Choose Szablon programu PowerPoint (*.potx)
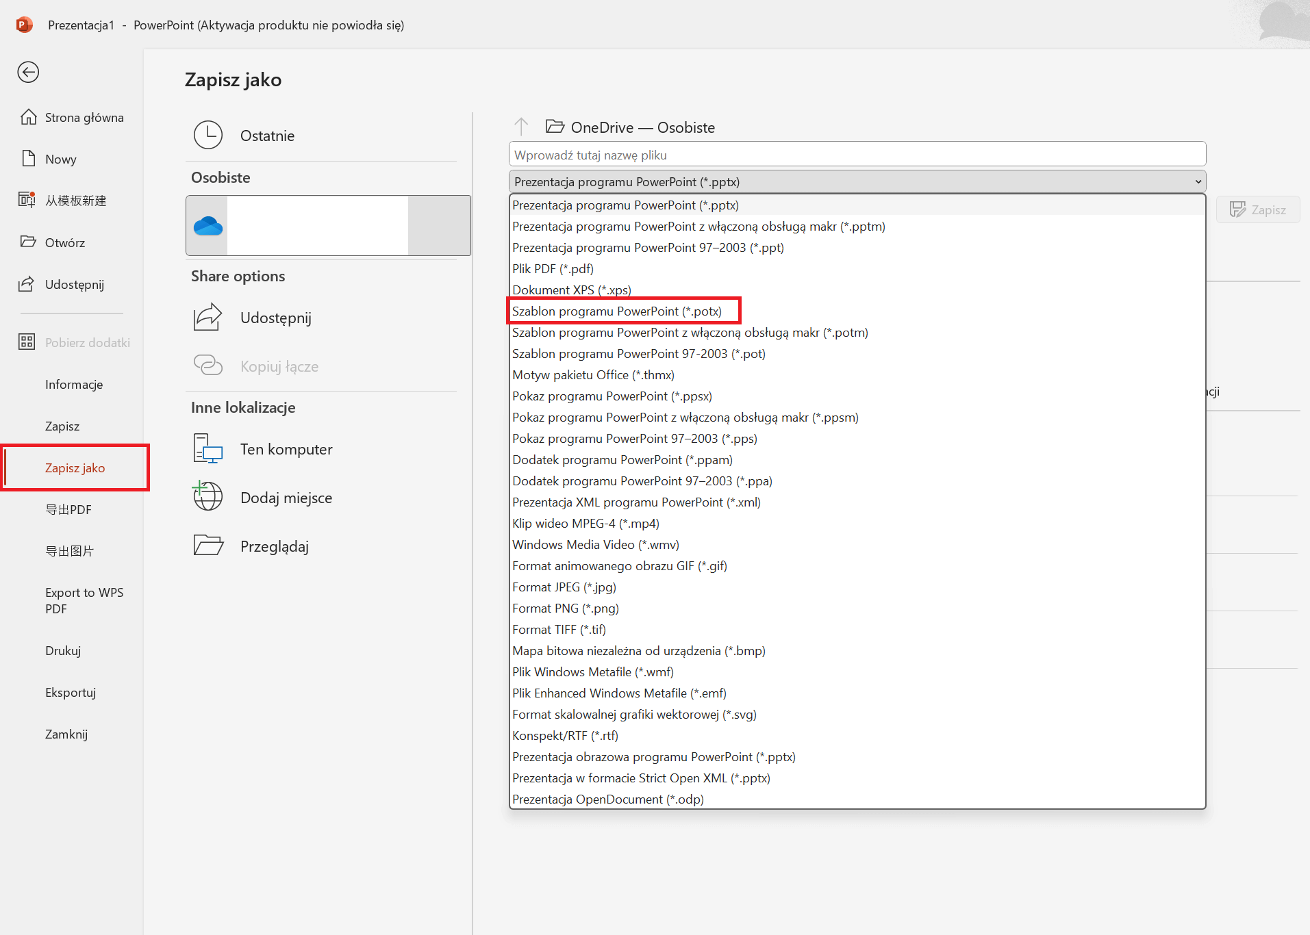Screen dimensions: 1310x935 (x=616, y=311)
